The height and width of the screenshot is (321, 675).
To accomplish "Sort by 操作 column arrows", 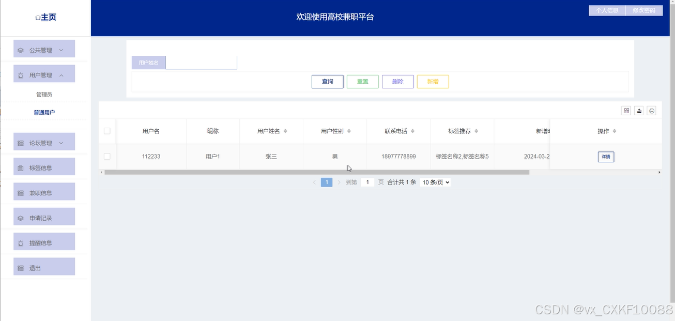I will pyautogui.click(x=615, y=131).
